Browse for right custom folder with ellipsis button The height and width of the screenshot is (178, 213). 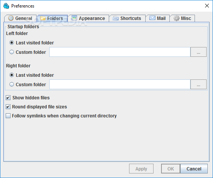tap(198, 84)
